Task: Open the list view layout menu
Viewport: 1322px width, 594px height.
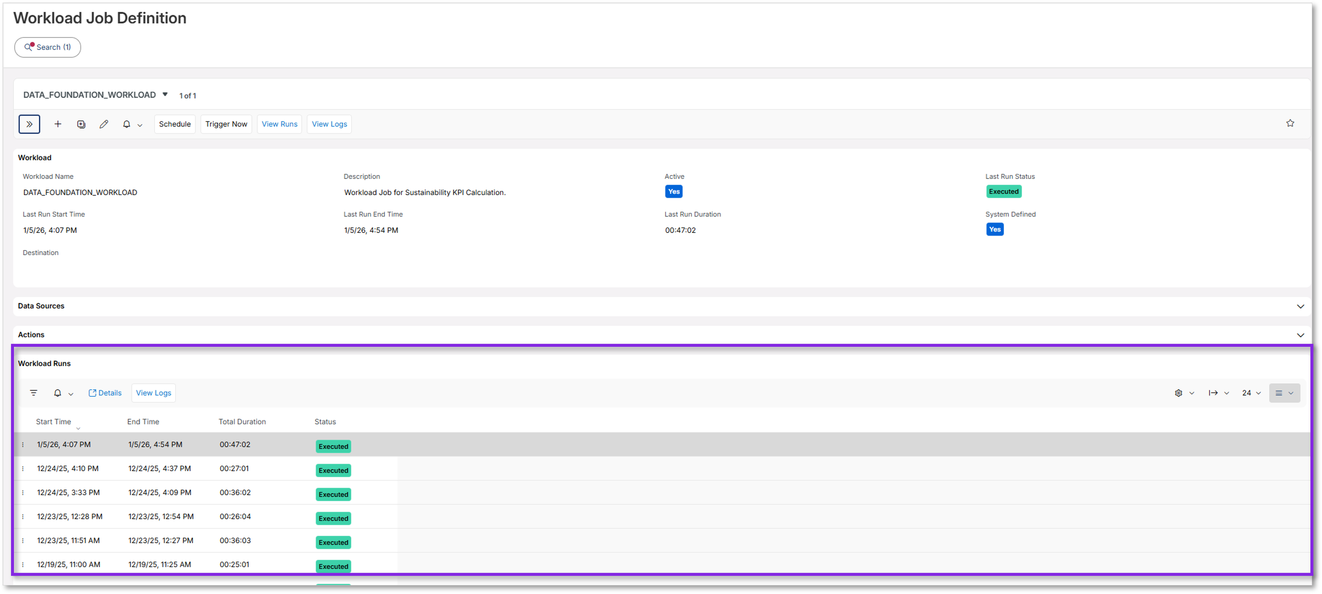Action: click(x=1284, y=393)
